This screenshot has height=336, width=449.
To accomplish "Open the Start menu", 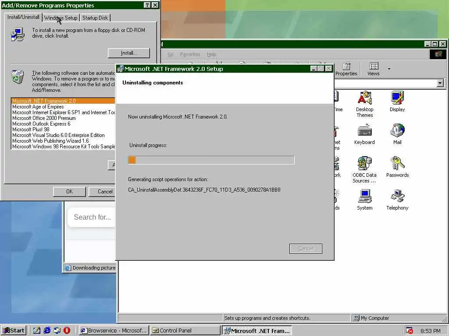I will (14, 331).
